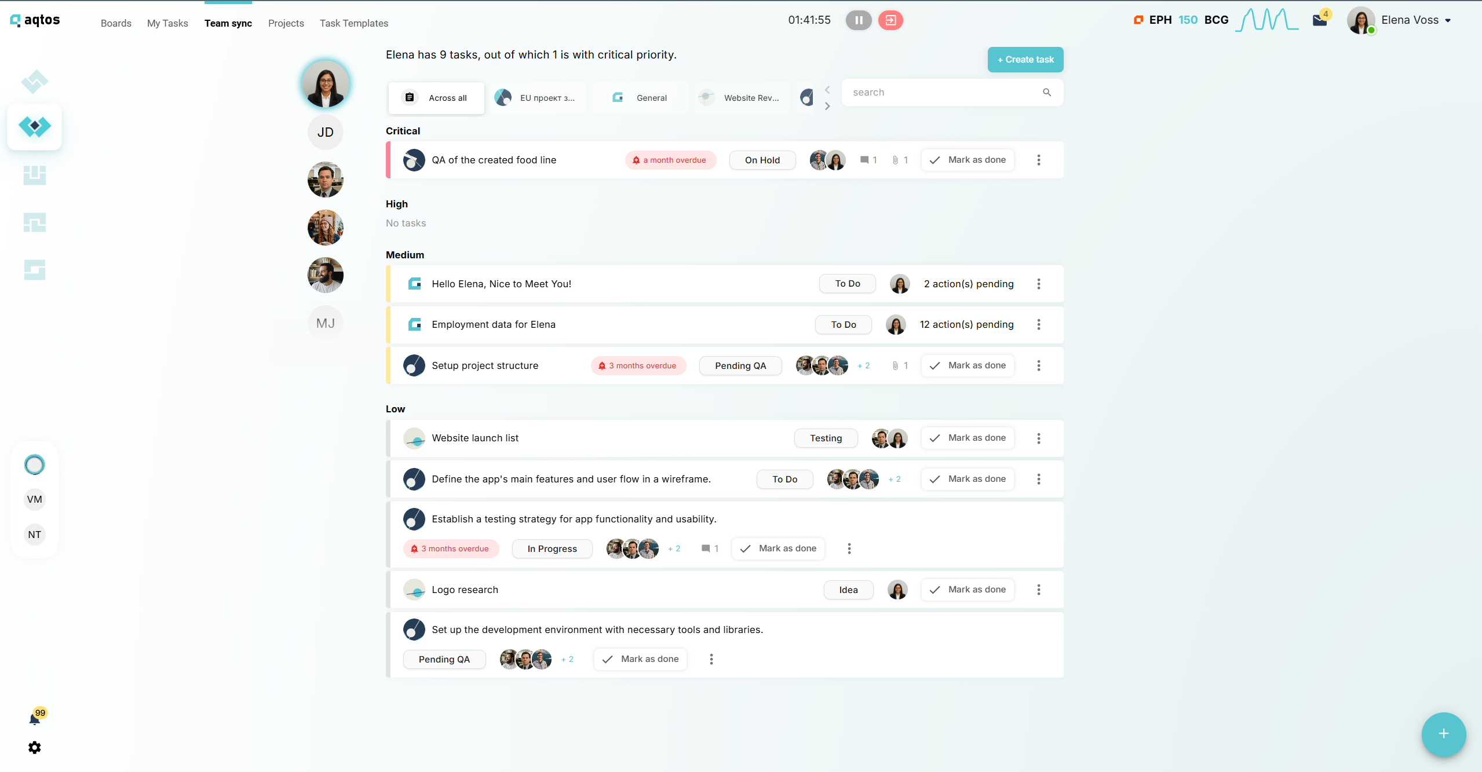Click Idea status on Logo research
This screenshot has width=1482, height=772.
[848, 590]
